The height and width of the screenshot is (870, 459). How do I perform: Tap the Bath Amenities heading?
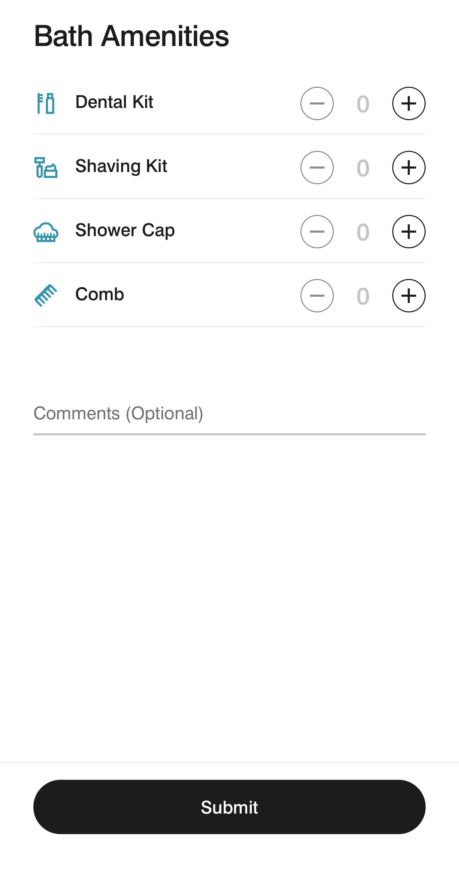(131, 36)
